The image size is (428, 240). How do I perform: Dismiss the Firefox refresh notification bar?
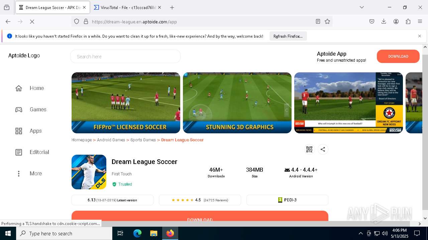[x=419, y=36]
